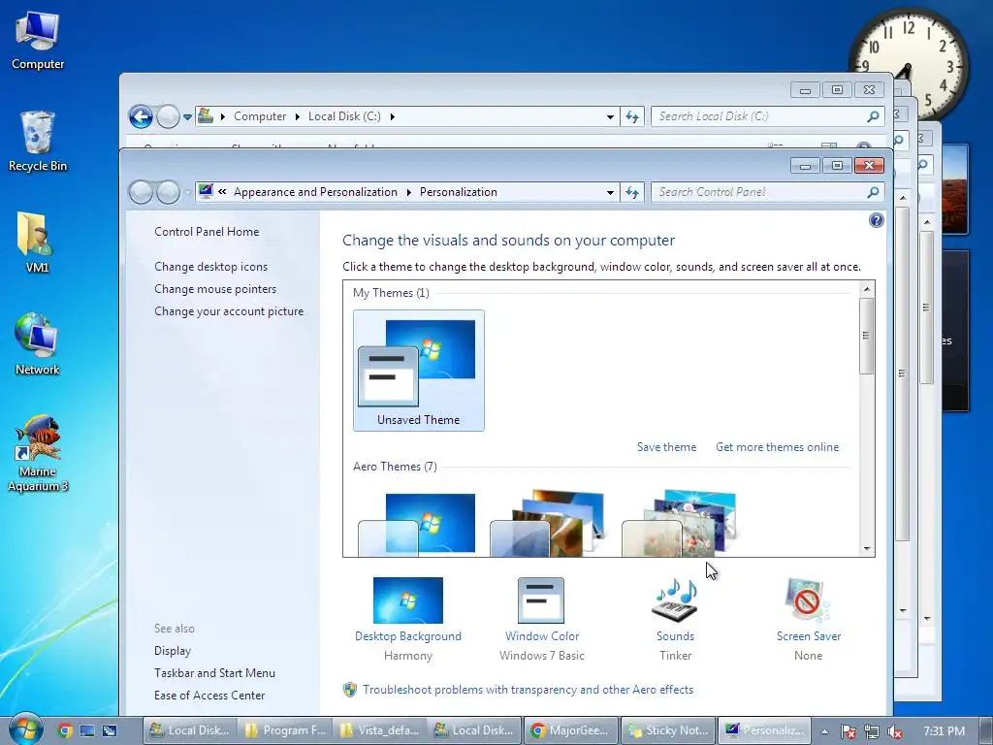Click the back arrow in Local Disk window
Image resolution: width=993 pixels, height=745 pixels.
tap(141, 116)
